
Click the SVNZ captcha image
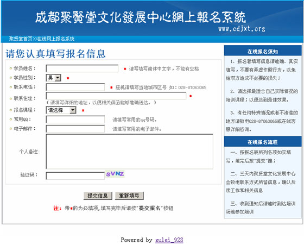coord(115,174)
